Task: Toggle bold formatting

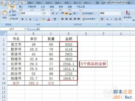Action: (x=22, y=19)
